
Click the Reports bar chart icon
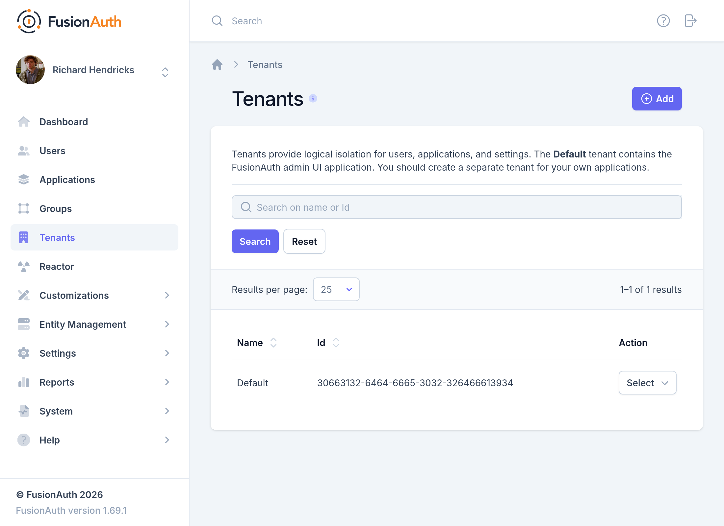point(24,382)
